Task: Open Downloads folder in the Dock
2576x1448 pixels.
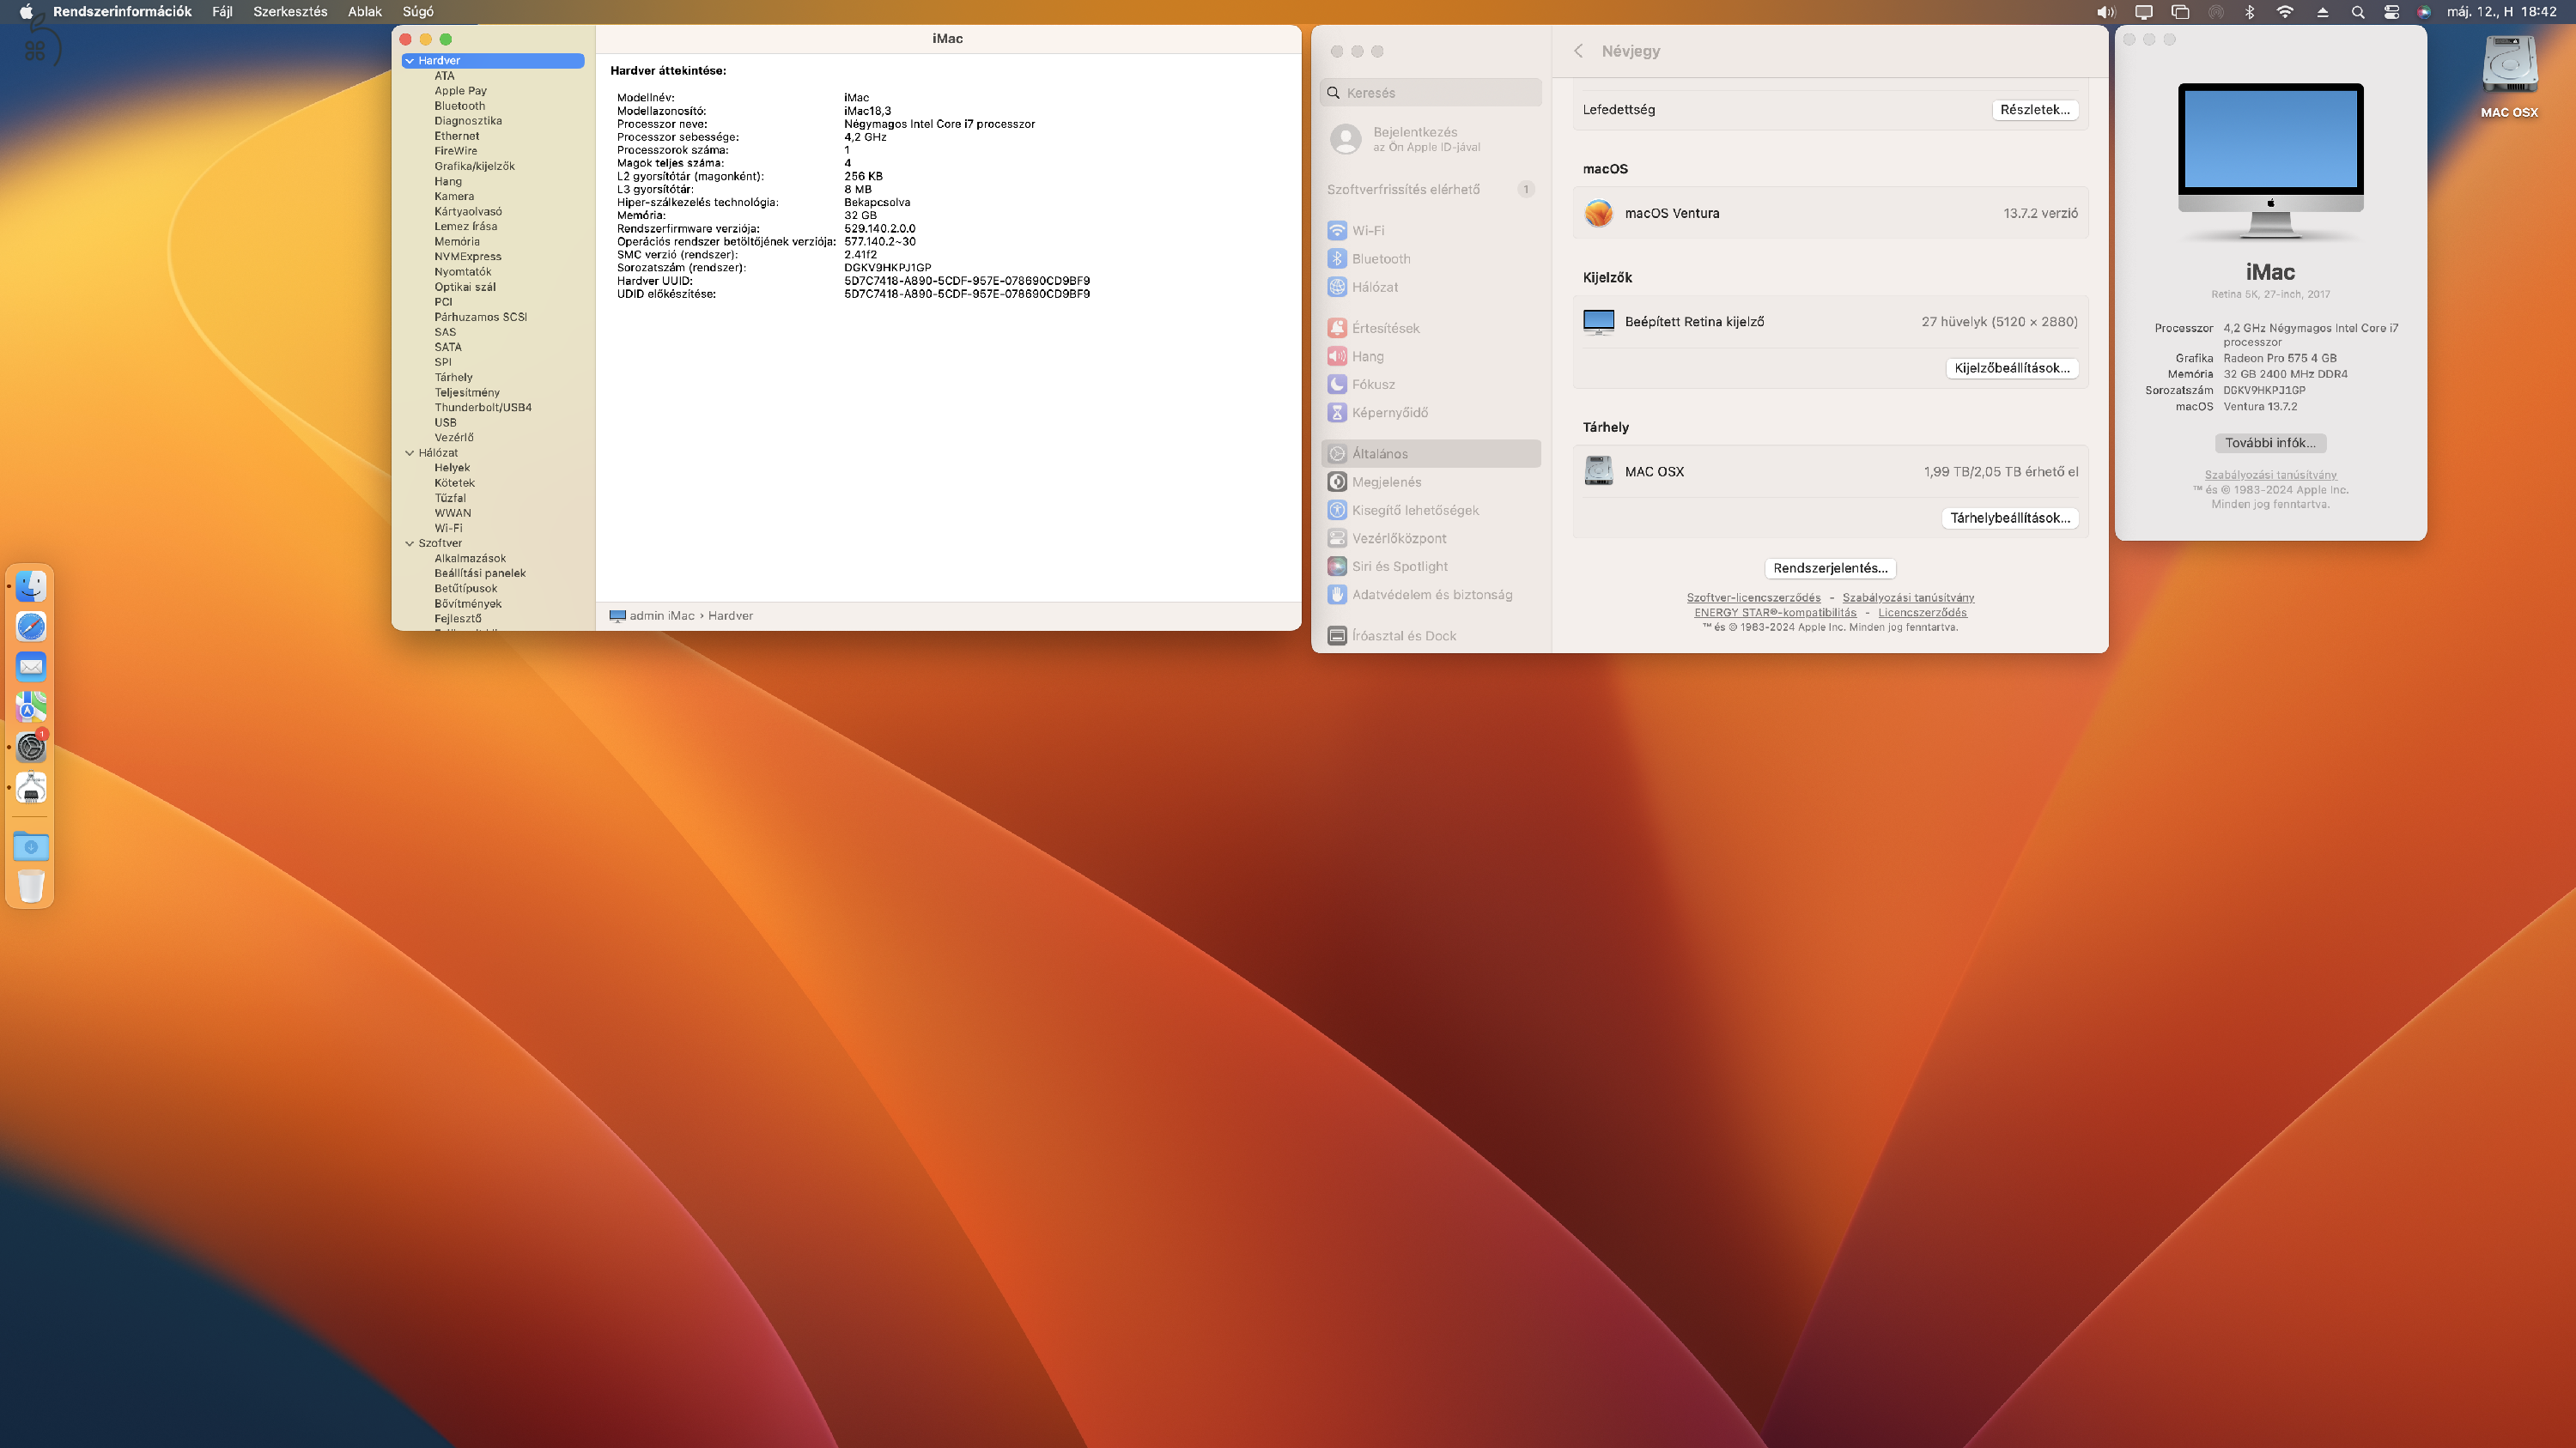Action: [x=31, y=846]
